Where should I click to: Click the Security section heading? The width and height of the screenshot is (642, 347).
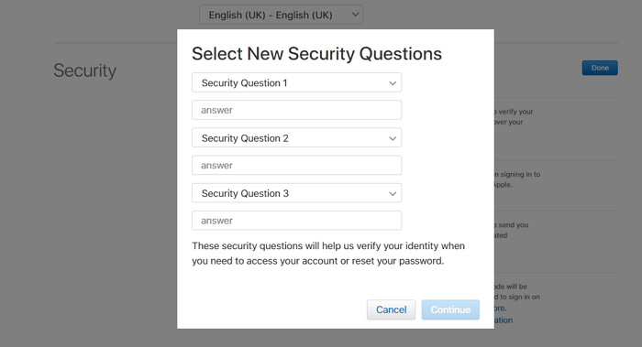click(84, 70)
